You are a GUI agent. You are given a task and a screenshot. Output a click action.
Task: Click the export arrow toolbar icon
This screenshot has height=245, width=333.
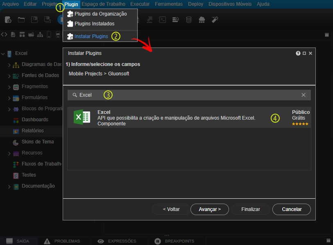150,20
